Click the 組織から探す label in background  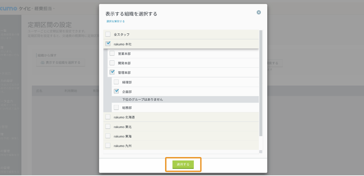coord(47,56)
